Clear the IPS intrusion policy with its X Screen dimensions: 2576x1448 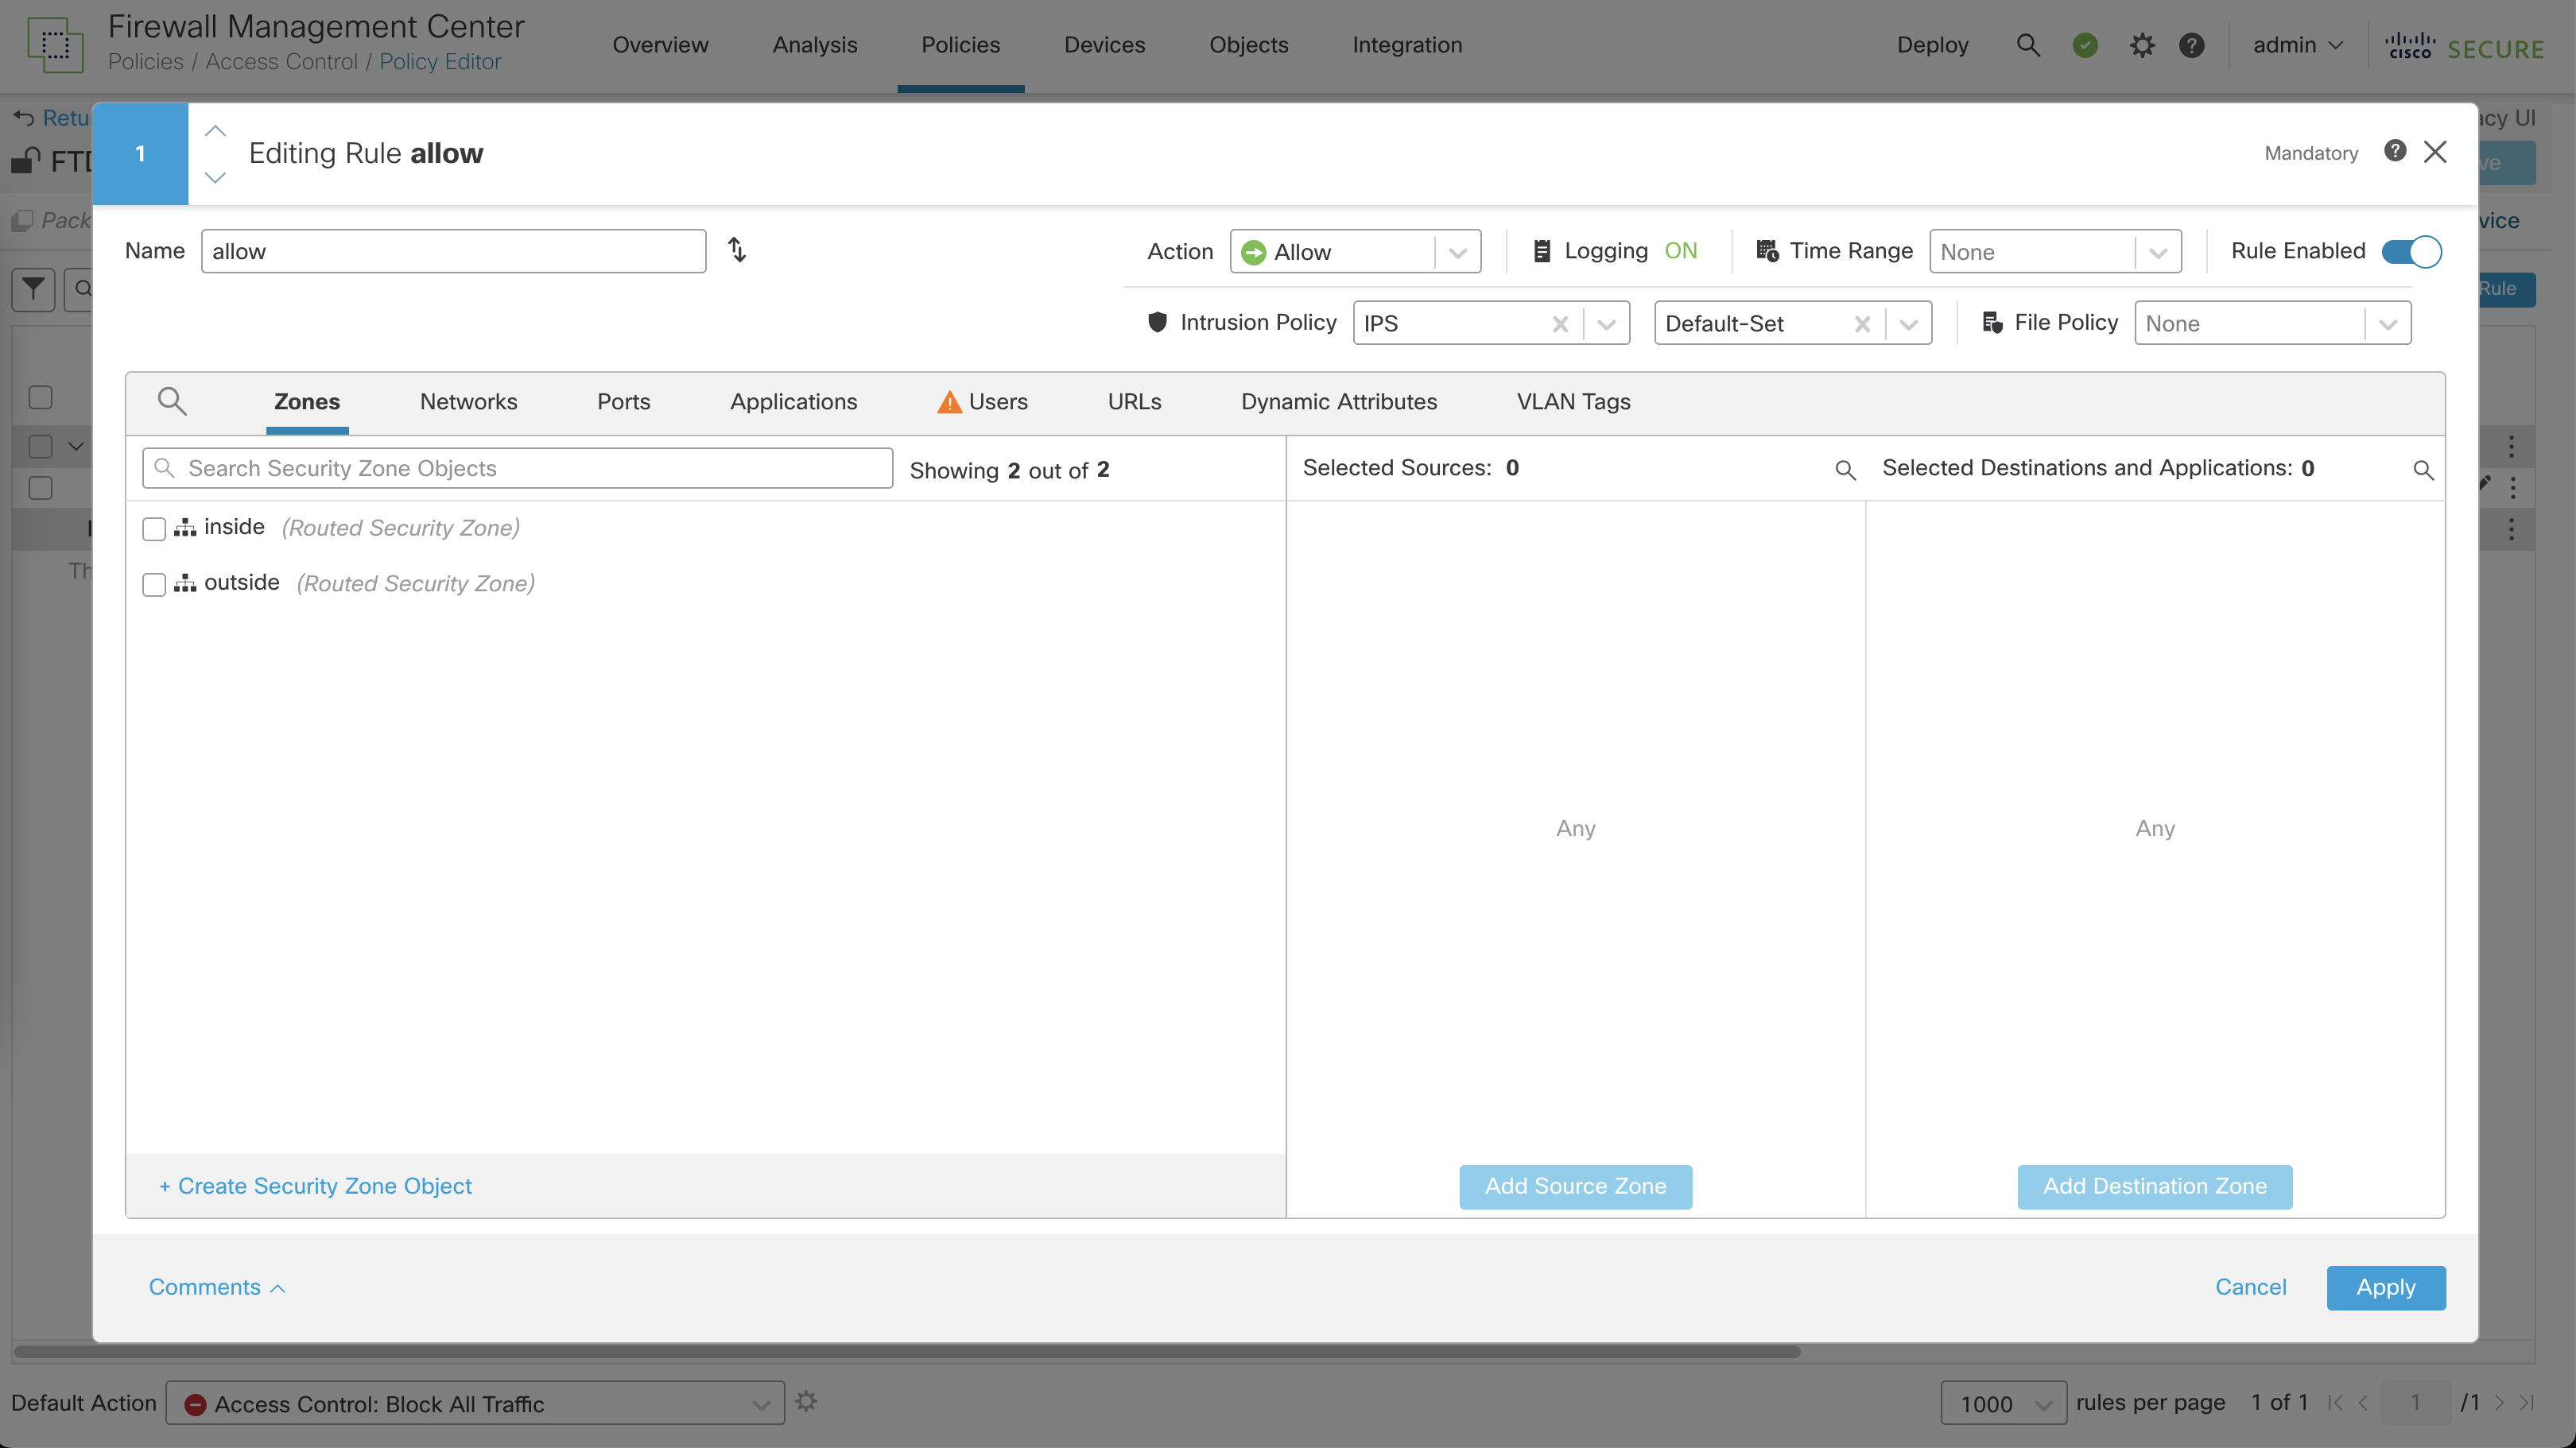[x=1559, y=323]
